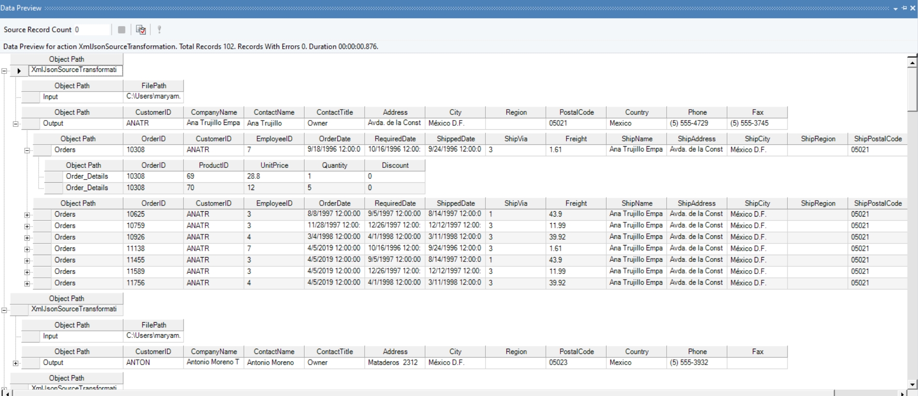Image resolution: width=918 pixels, height=396 pixels.
Task: Collapse order 10308 details
Action: coord(27,150)
